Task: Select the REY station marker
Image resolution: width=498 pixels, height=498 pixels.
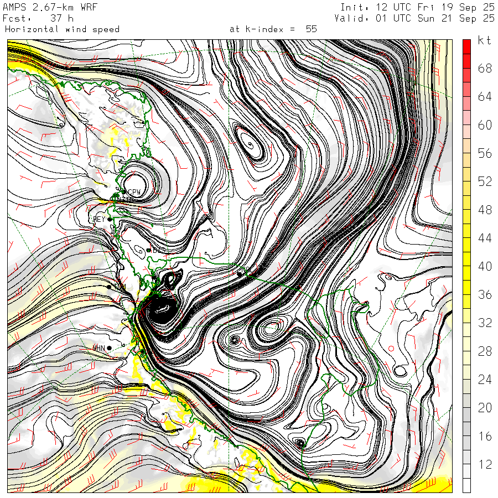Action: click(110, 220)
